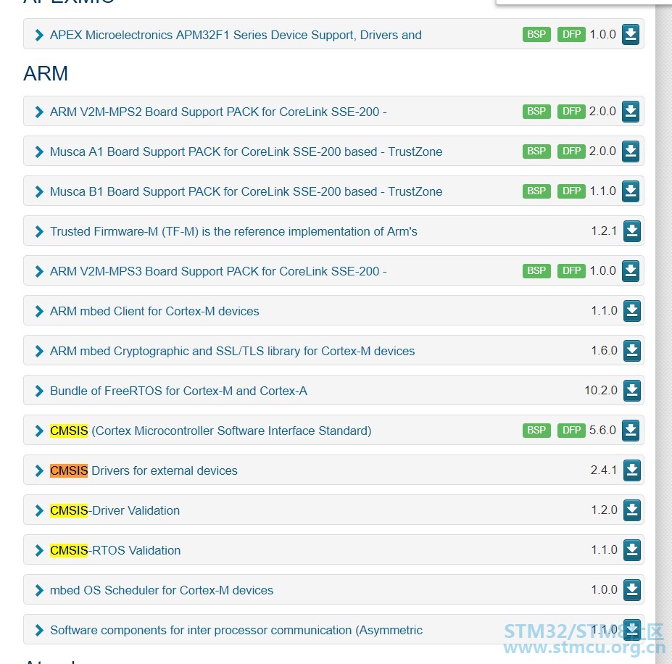This screenshot has width=672, height=664.
Task: Click version 2.4.1 of CMSIS Drivers
Action: pos(604,470)
